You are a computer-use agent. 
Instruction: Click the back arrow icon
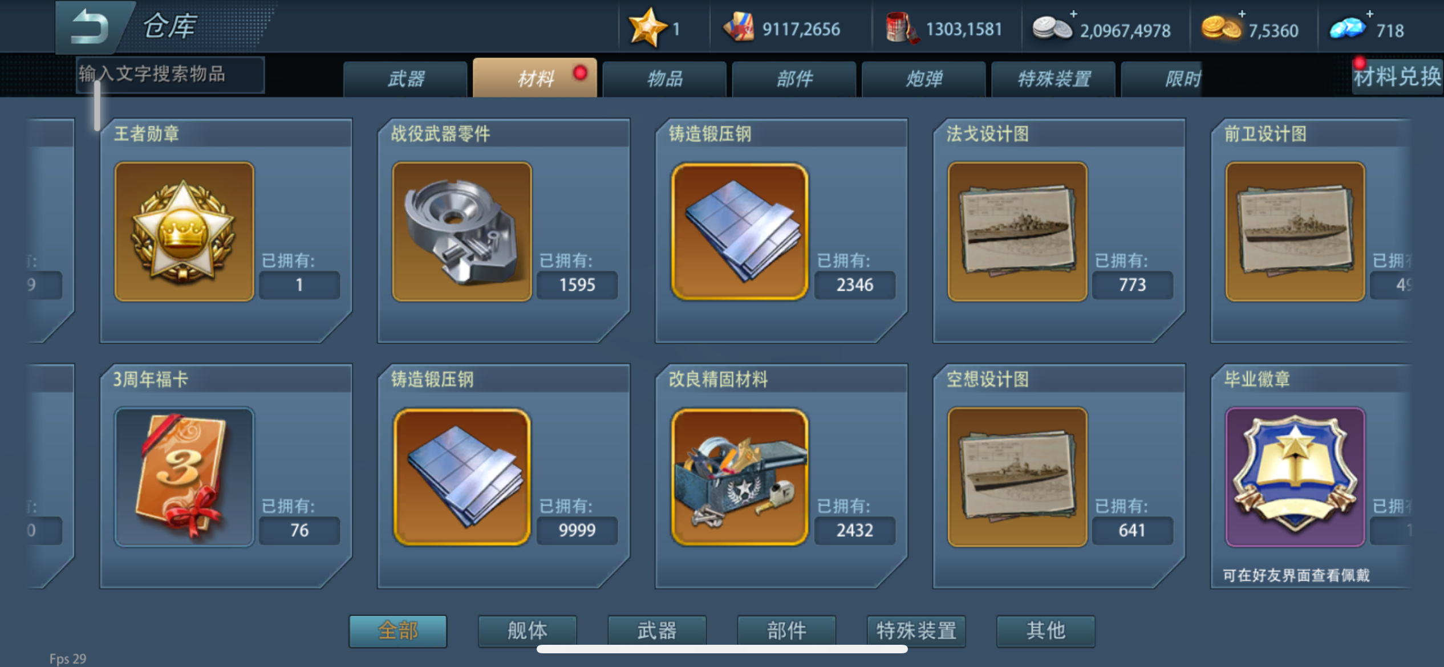90,27
